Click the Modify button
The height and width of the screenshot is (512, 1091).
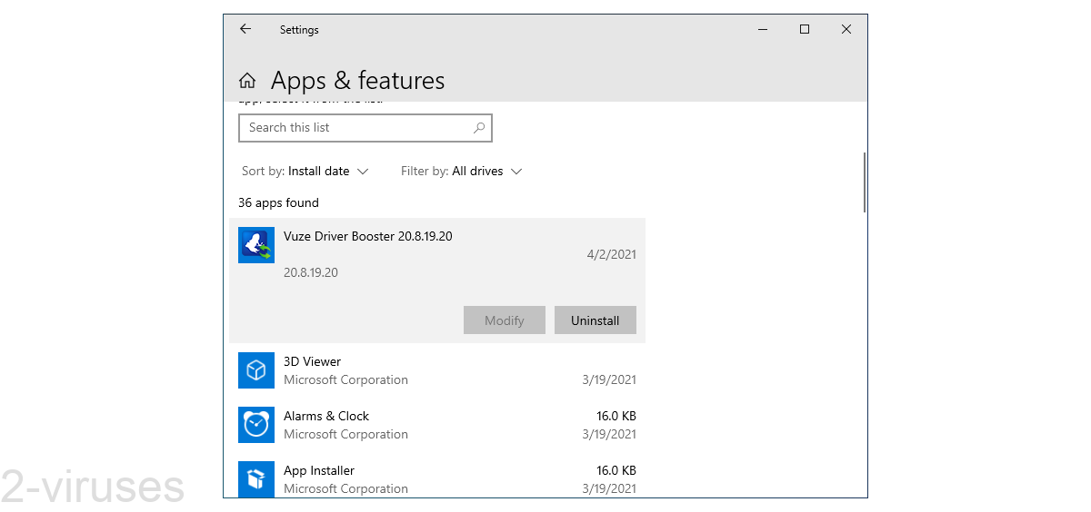click(505, 320)
